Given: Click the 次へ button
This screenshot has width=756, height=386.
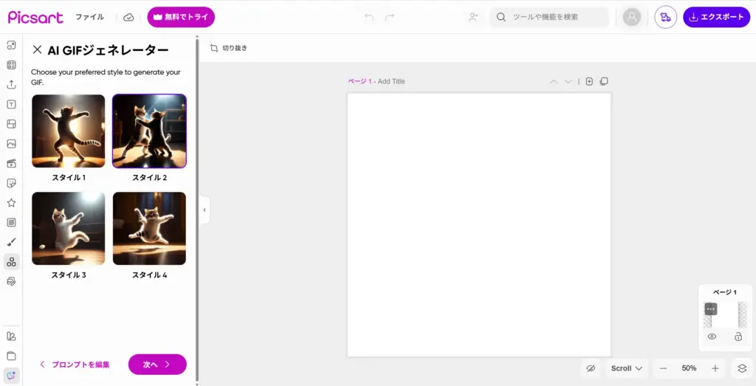Looking at the screenshot, I should pyautogui.click(x=157, y=365).
